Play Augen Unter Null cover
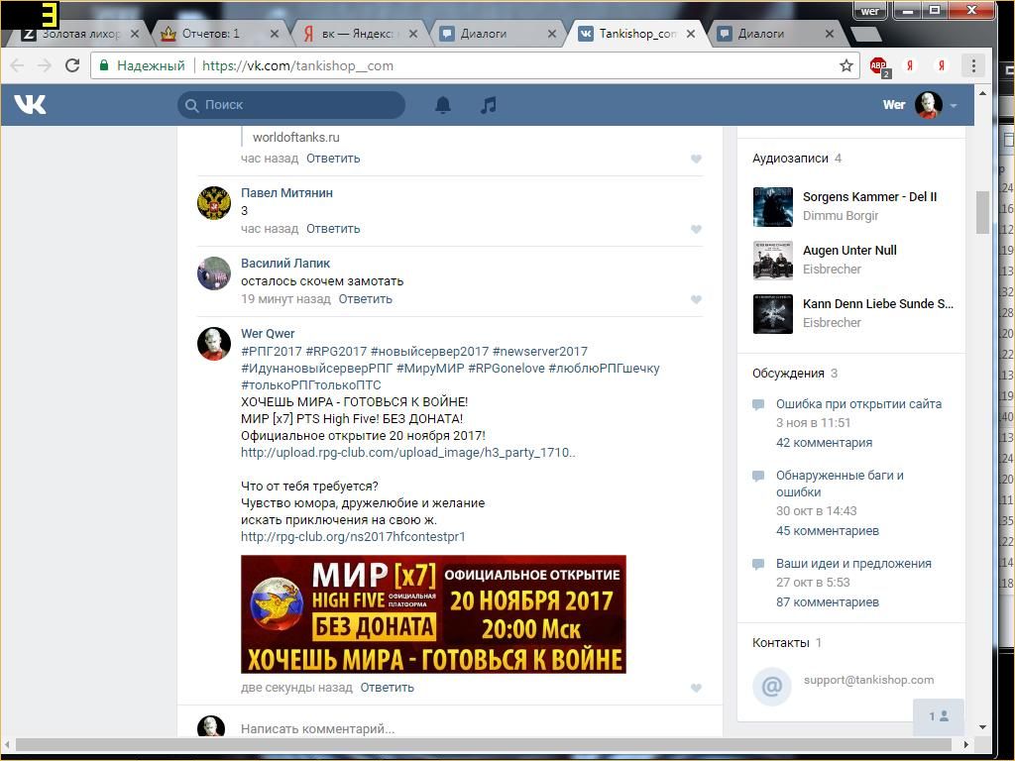Viewport: 1015px width, 761px height. [x=773, y=261]
